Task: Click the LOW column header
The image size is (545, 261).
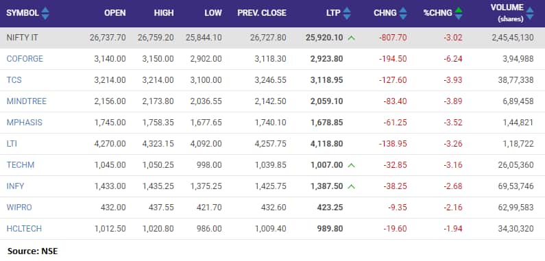Action: point(213,13)
